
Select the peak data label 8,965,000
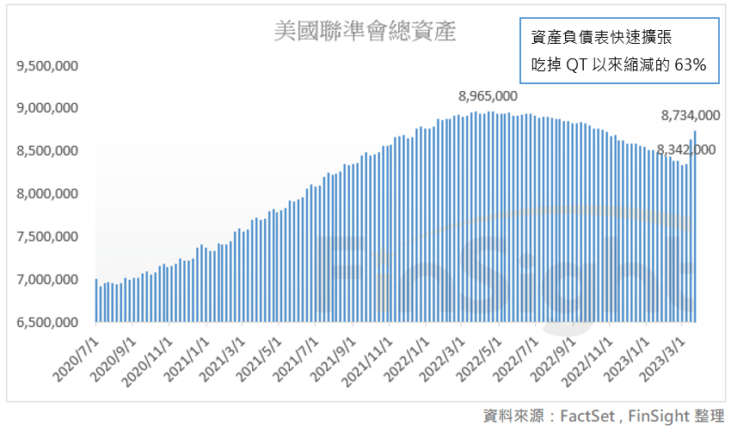click(x=488, y=95)
